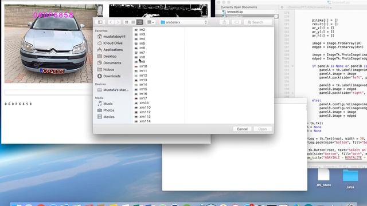367x206 pixels.
Task: Click the recognized plate text output
Action: tap(18, 104)
